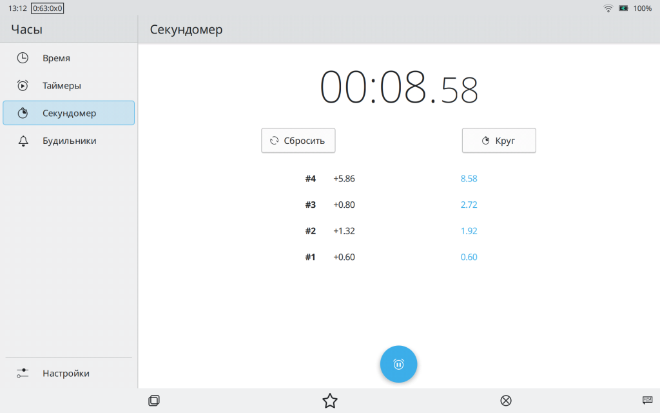Tap the circled X close icon in the bottom bar
This screenshot has height=413, width=660.
(x=506, y=401)
